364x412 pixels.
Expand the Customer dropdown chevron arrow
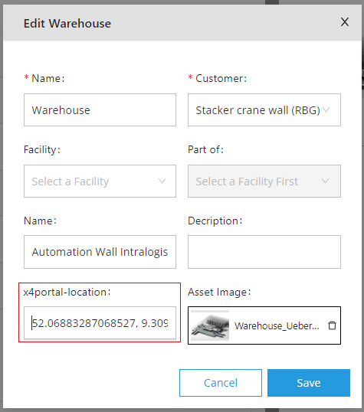click(326, 110)
